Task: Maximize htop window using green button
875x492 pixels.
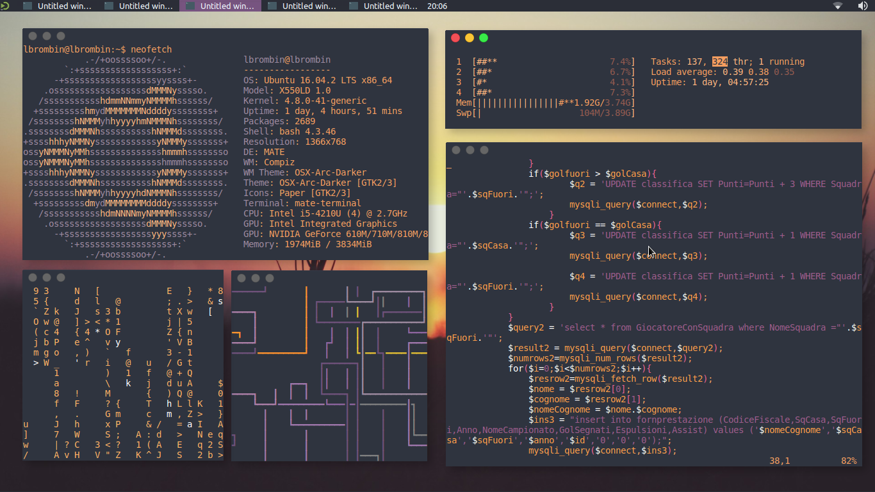Action: pos(484,38)
